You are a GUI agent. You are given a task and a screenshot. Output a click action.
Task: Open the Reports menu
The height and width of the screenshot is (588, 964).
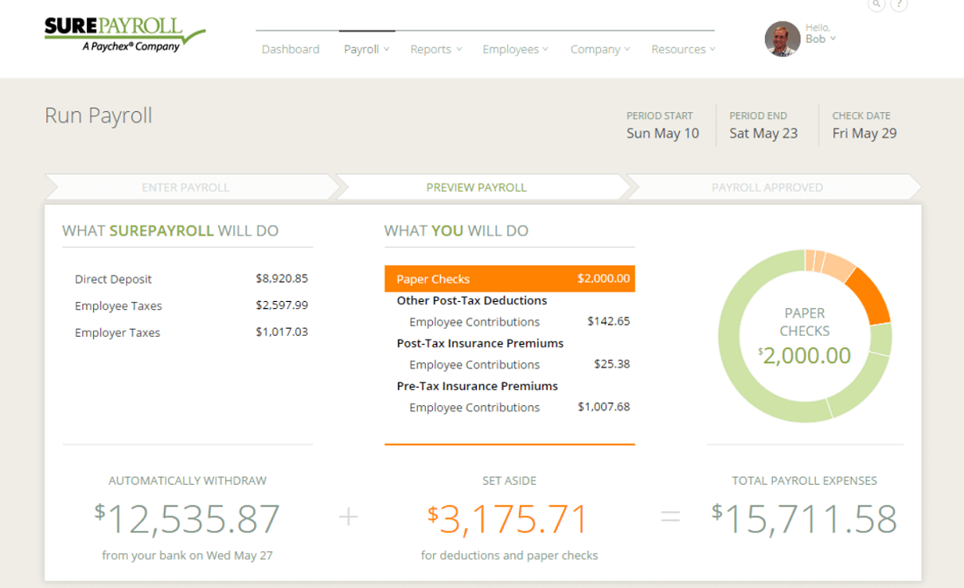[x=436, y=49]
